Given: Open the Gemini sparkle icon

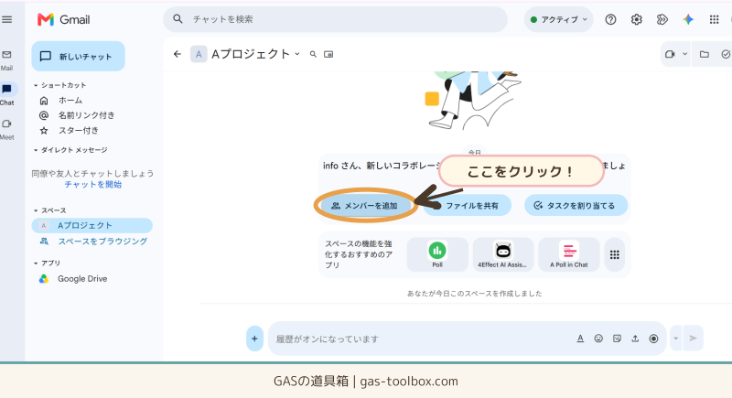Looking at the screenshot, I should [688, 19].
